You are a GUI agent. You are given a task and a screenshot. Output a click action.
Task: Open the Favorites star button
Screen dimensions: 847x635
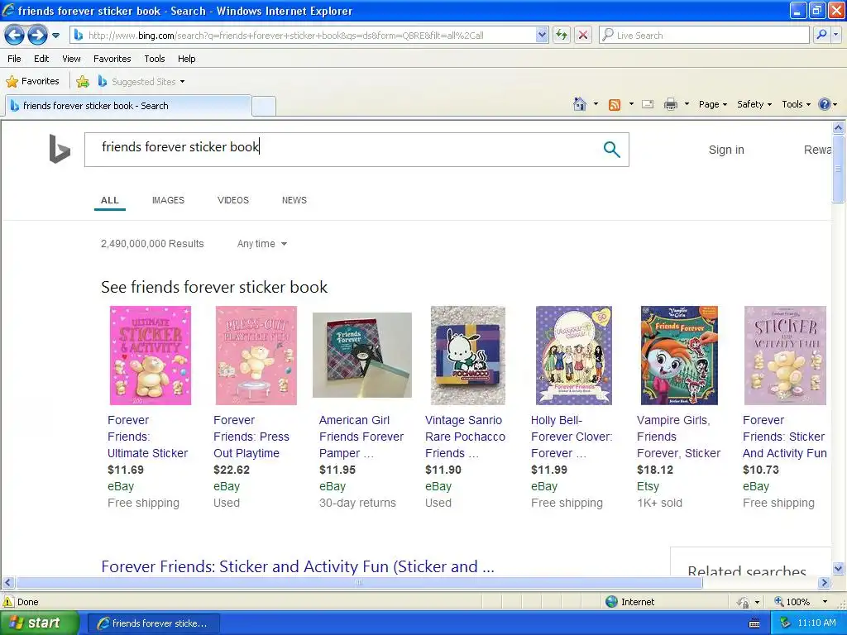[32, 82]
